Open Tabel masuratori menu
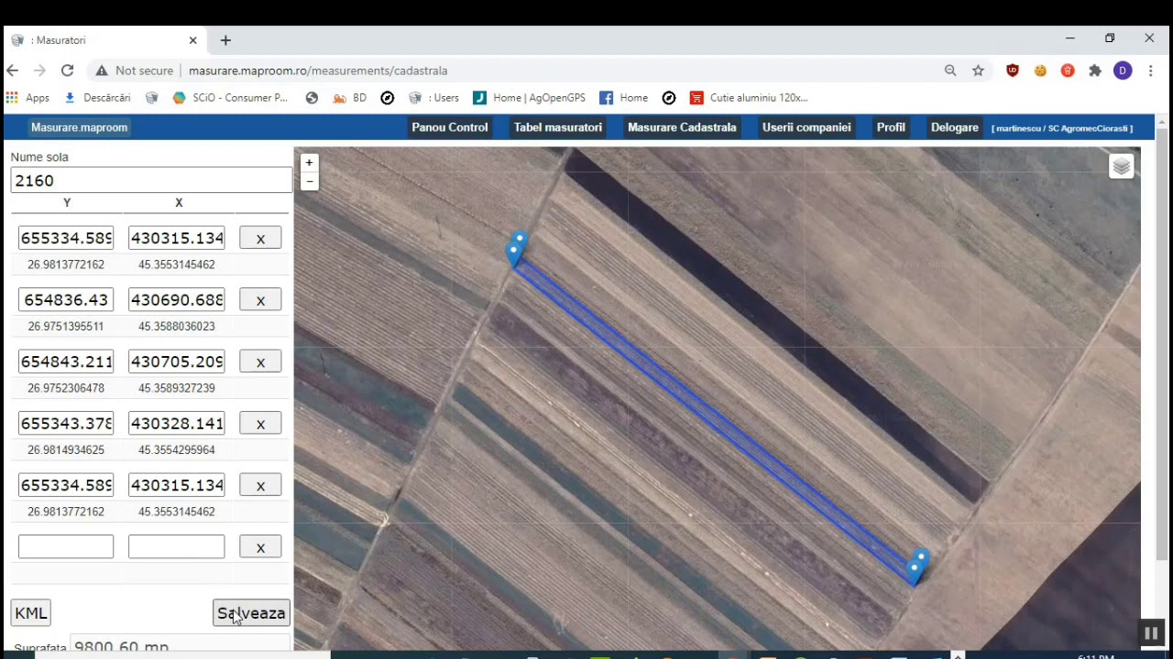The image size is (1173, 659). point(558,127)
